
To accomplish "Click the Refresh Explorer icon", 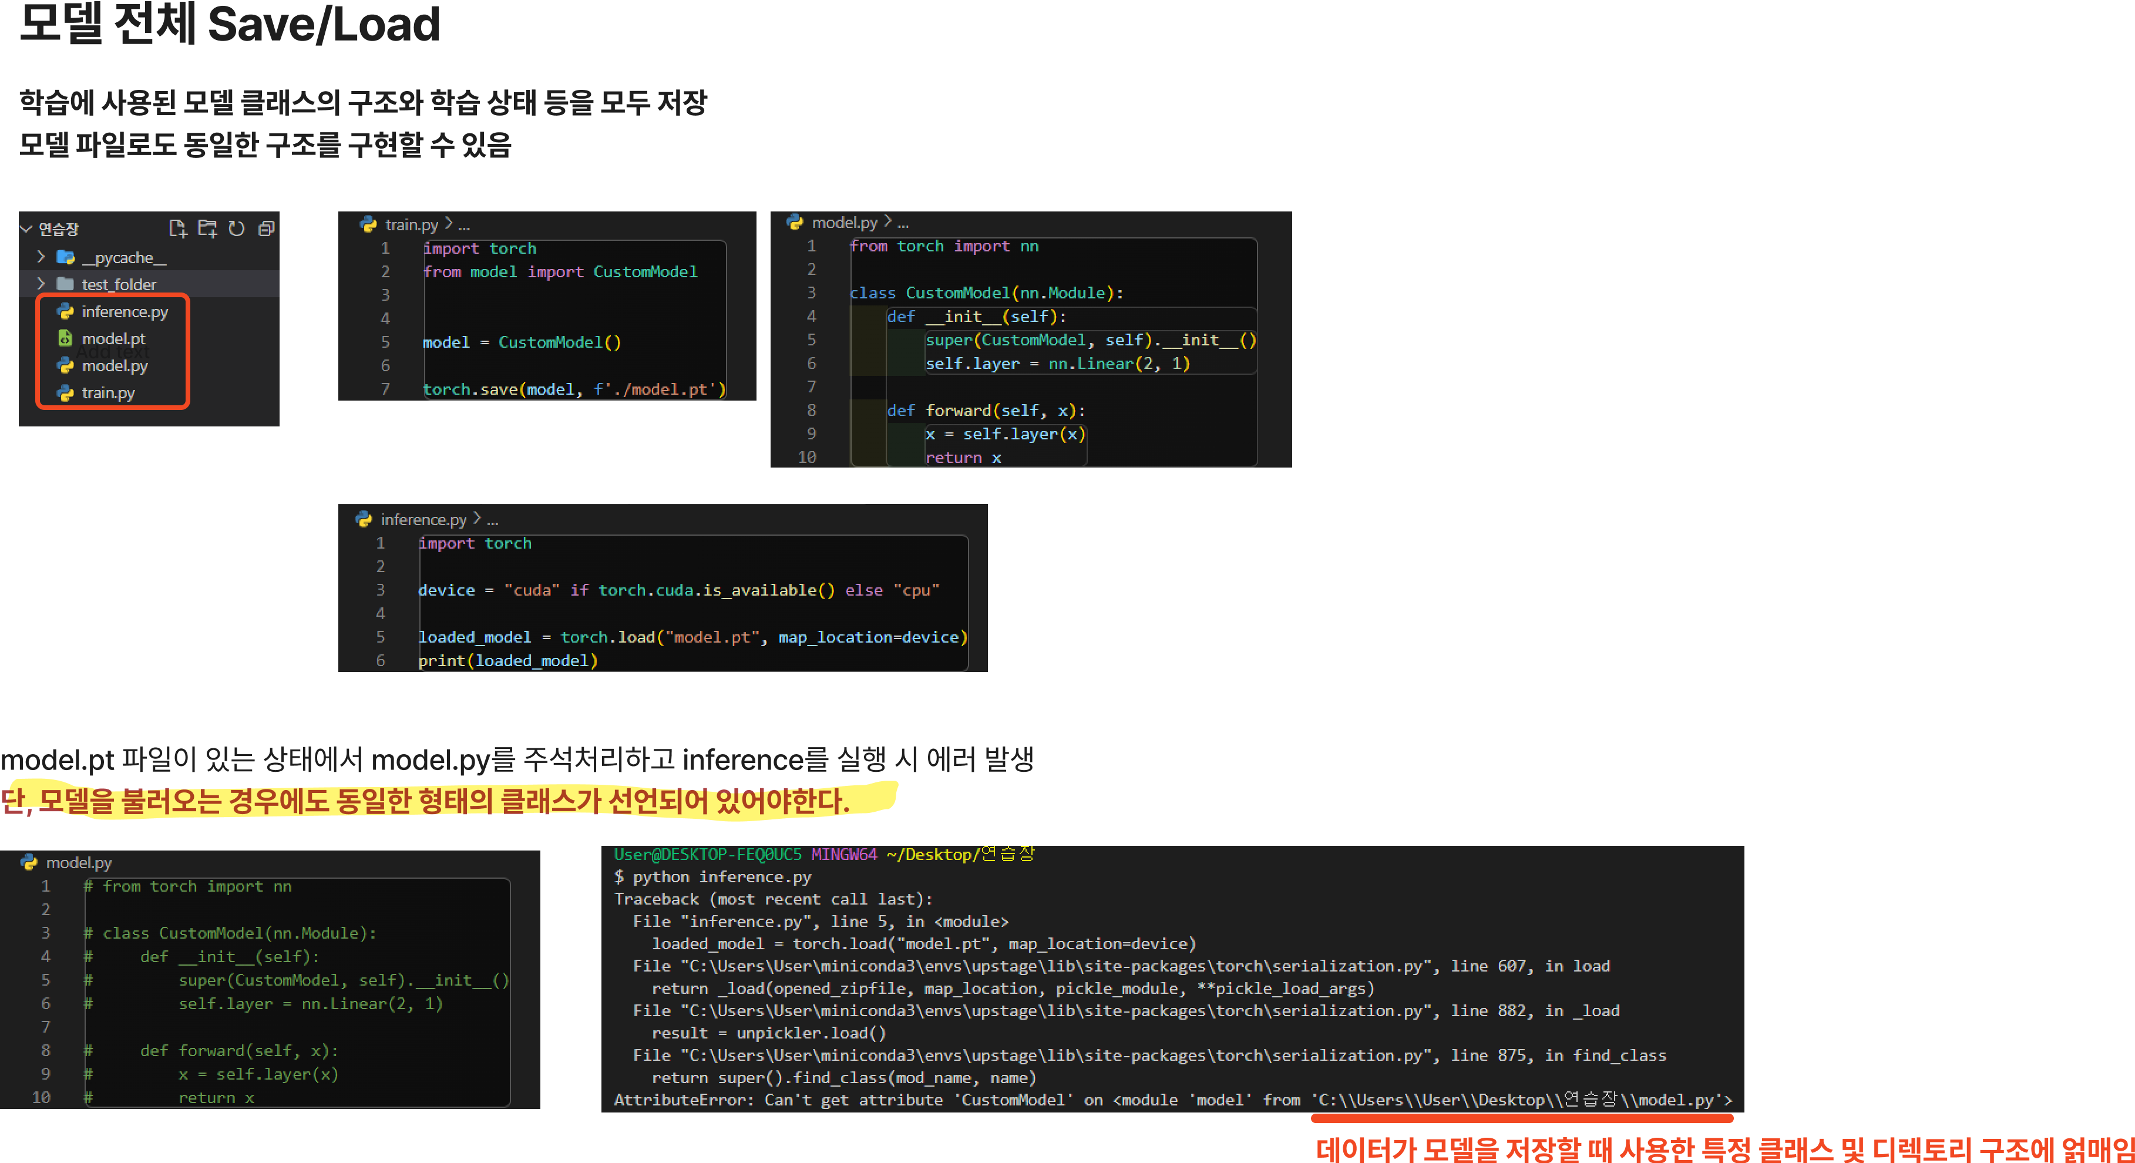I will coord(237,228).
